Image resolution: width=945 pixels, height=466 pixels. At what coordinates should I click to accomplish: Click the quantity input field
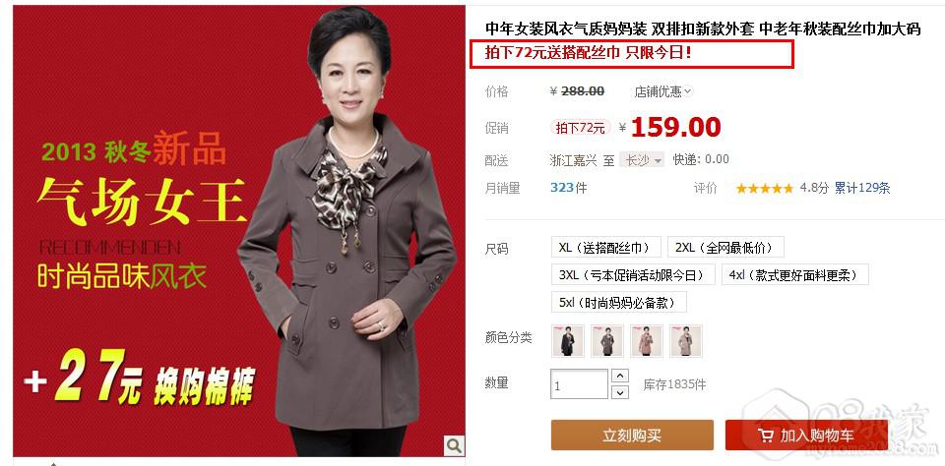[579, 384]
